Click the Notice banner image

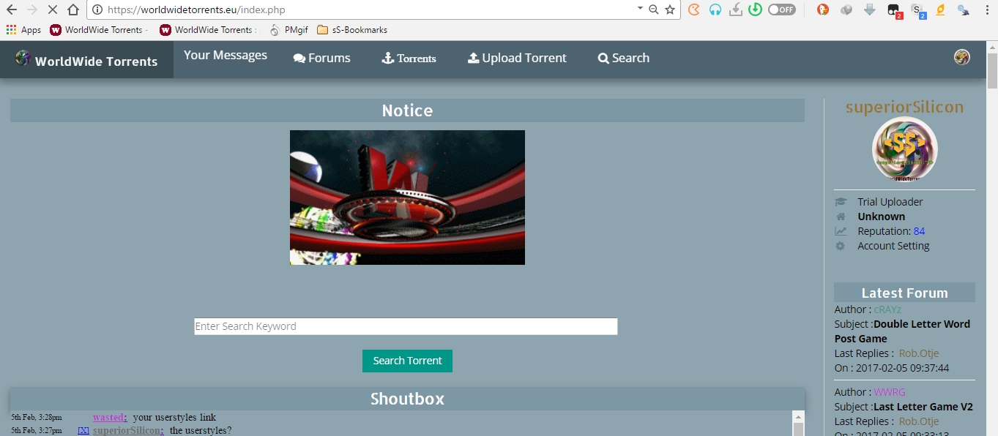point(407,198)
